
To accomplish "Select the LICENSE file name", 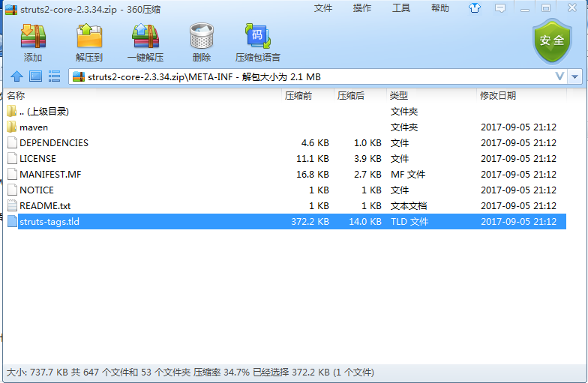I will [37, 159].
